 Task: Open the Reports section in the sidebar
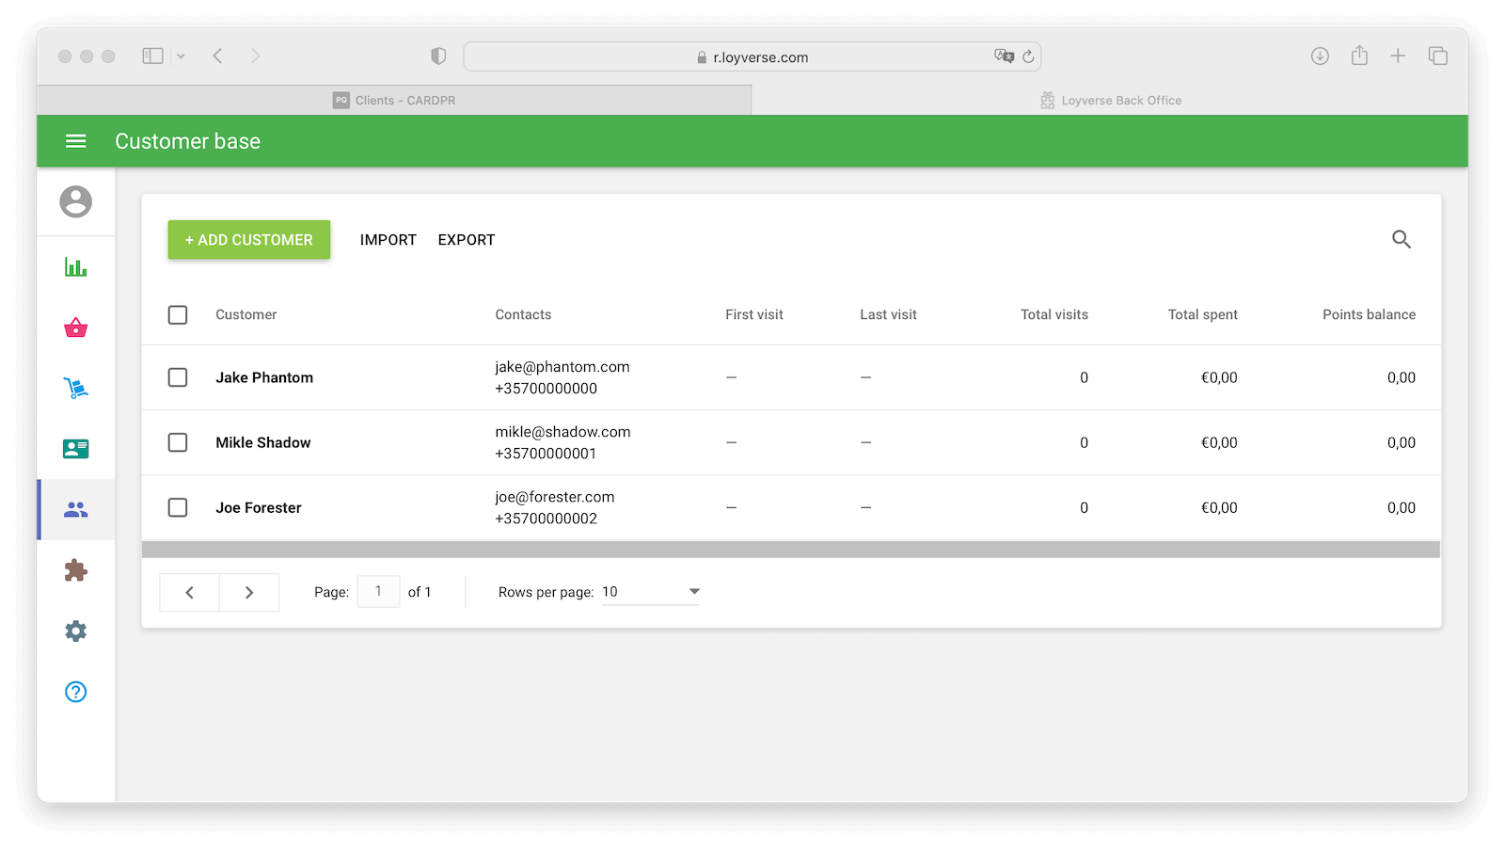(75, 267)
